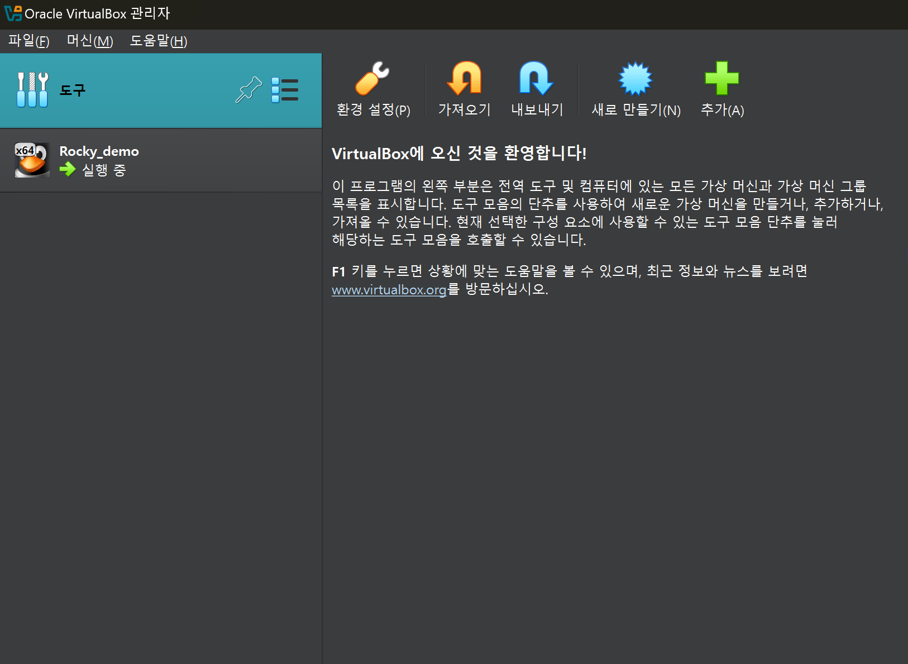
Task: Click the 'Oracle VirtualBox 관리자' window title
Action: (97, 13)
